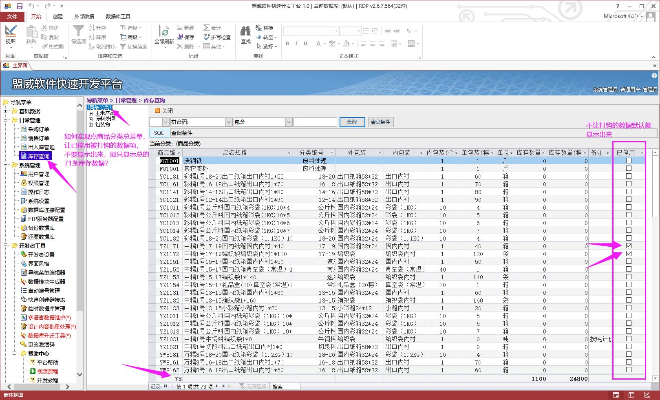The height and width of the screenshot is (400, 660).
Task: Switch to datasheet view icon in status bar
Action: [x=631, y=395]
